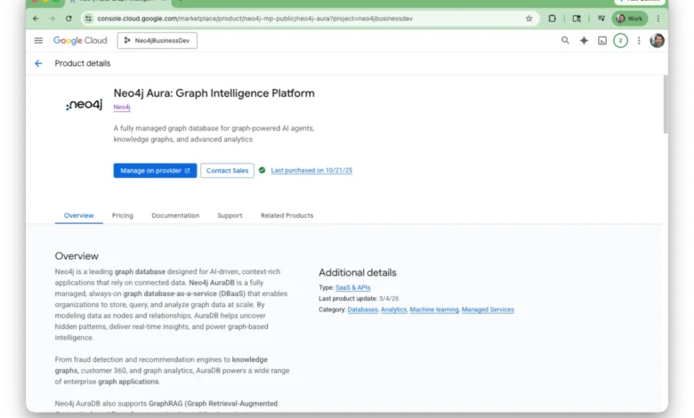Open the Chrome extensions puzzle icon
694x418 pixels.
pyautogui.click(x=553, y=18)
